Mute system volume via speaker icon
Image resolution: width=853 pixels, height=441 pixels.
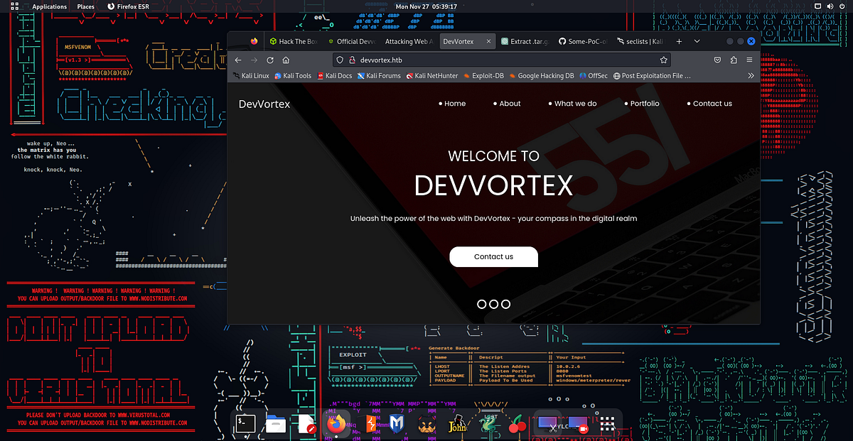(830, 6)
